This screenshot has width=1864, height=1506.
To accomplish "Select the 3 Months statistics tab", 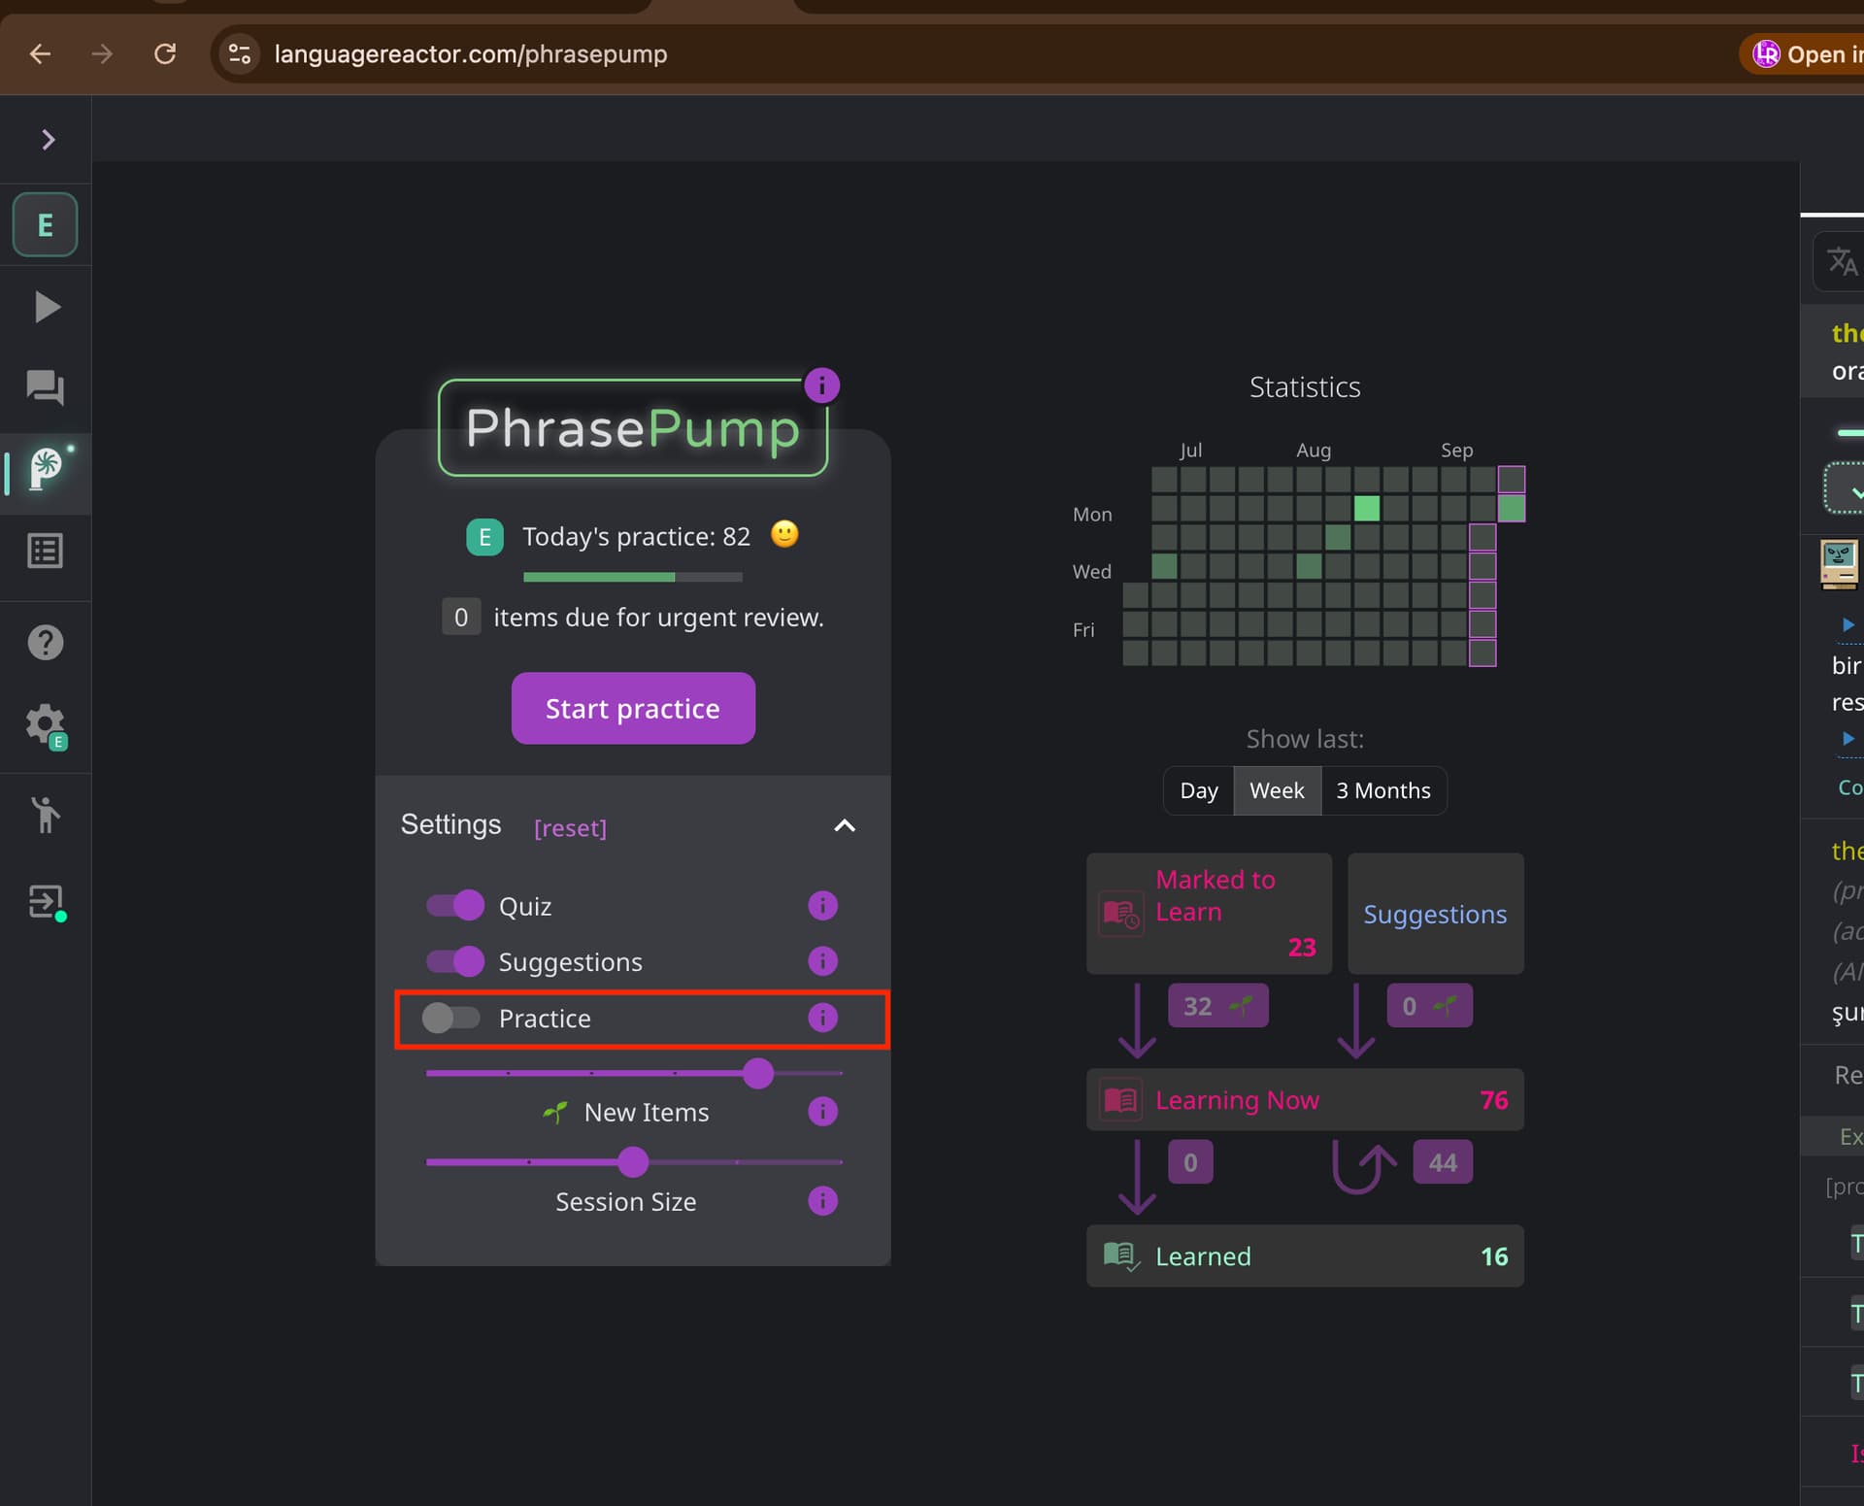I will [1383, 790].
